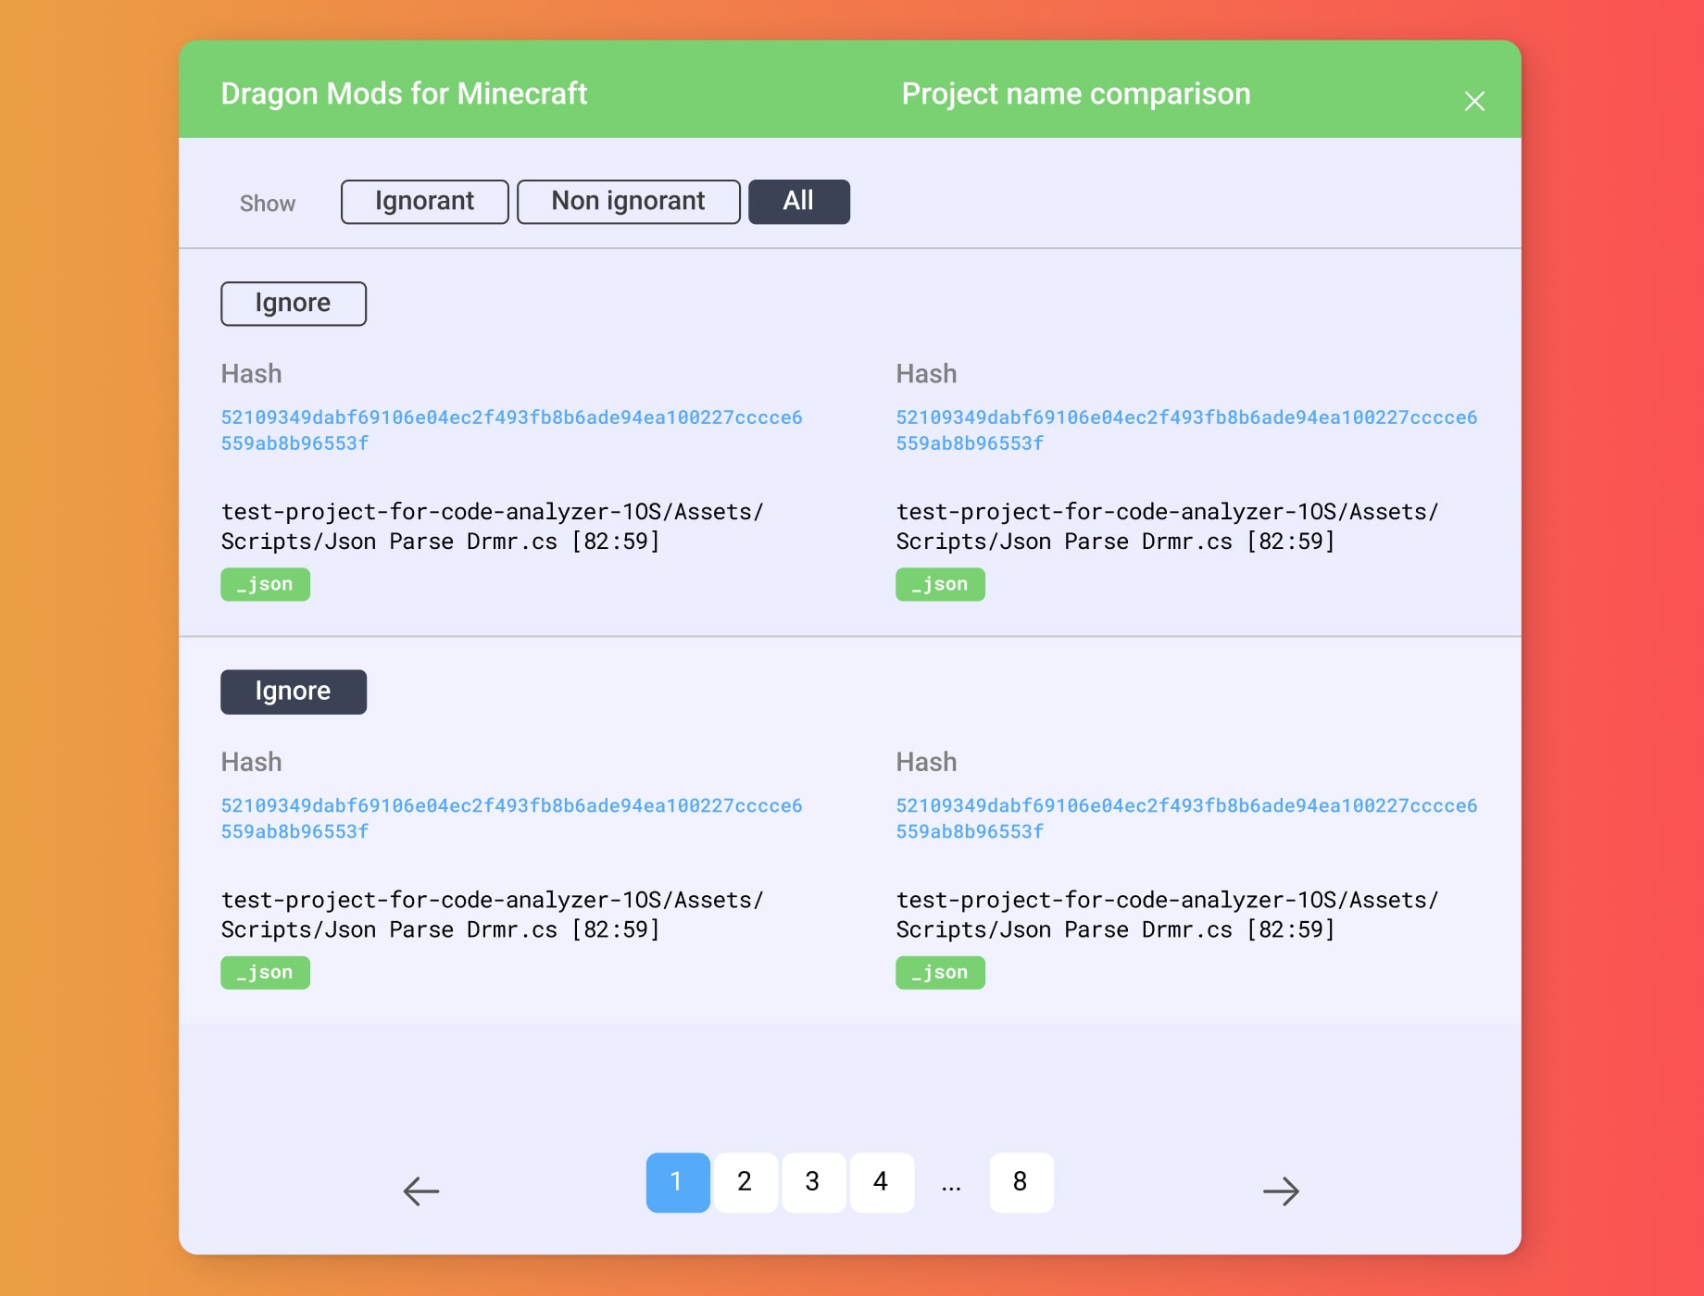
Task: Click the _json tag under the bottom-left file path
Action: click(265, 972)
